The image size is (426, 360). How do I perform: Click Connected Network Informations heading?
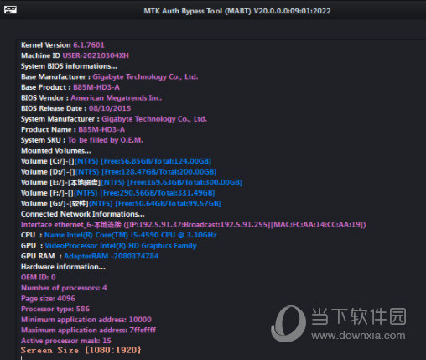[x=83, y=214]
